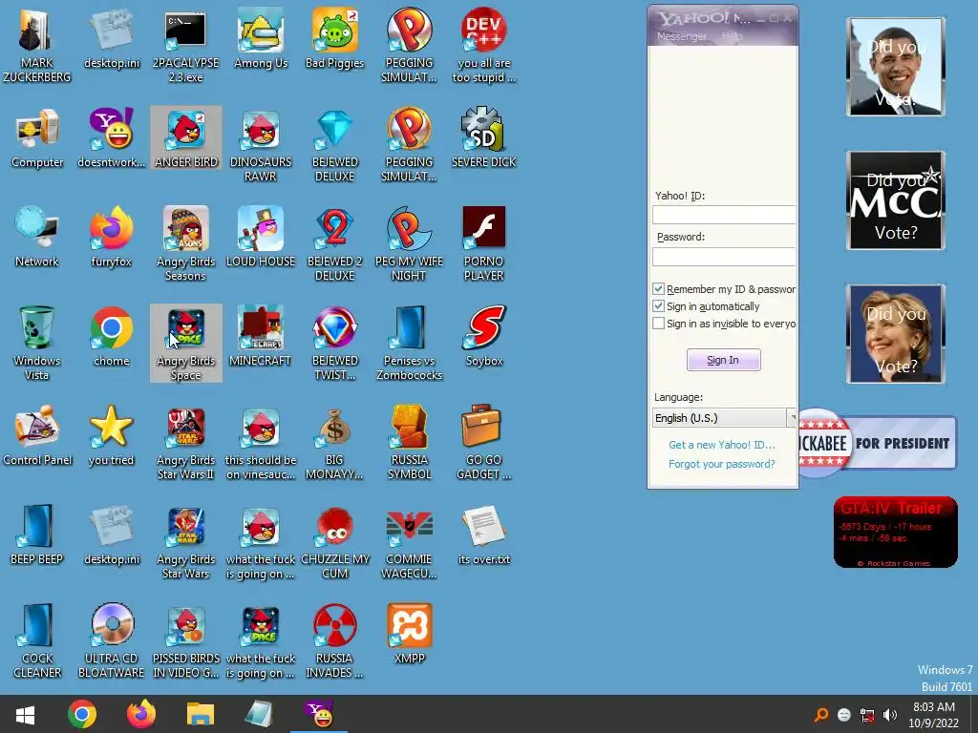Enable Sign in as invisible to everyone
The image size is (978, 733).
[659, 324]
